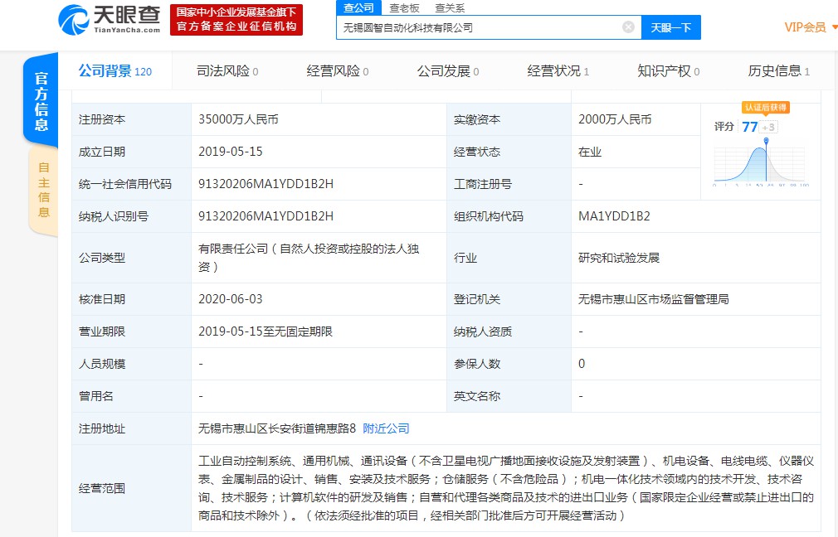Select the 历史信息 tab
The width and height of the screenshot is (838, 537).
tap(779, 71)
